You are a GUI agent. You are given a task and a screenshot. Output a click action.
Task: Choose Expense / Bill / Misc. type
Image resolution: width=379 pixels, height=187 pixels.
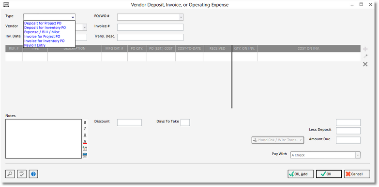pyautogui.click(x=42, y=32)
